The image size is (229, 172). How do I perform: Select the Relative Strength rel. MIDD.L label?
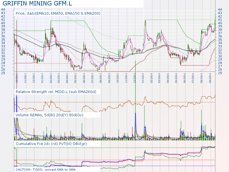click(56, 92)
